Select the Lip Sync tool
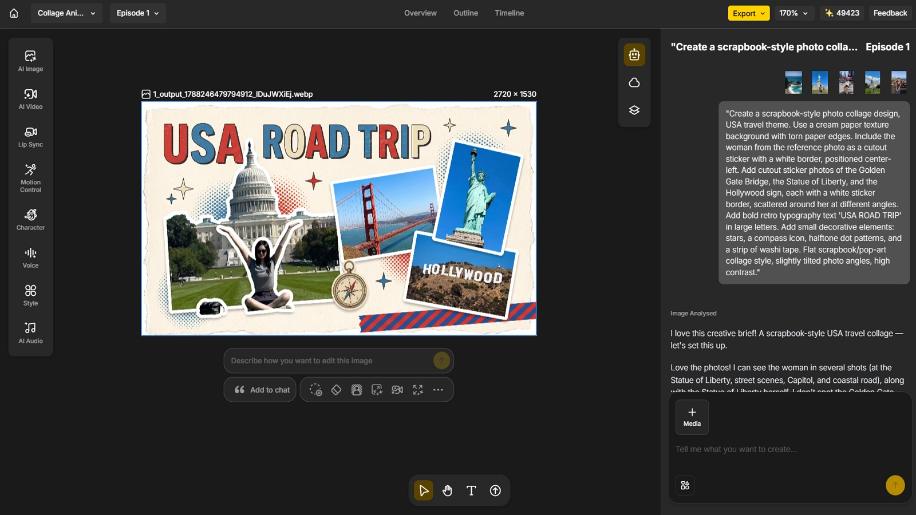This screenshot has width=916, height=515. pyautogui.click(x=30, y=137)
